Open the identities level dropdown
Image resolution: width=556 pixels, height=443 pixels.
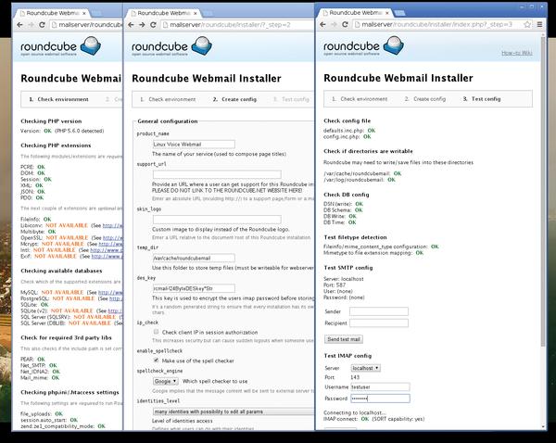pos(234,411)
